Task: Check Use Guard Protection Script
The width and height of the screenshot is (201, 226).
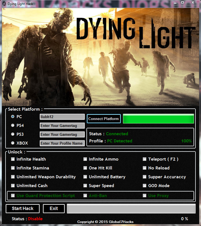Action: 13,195
